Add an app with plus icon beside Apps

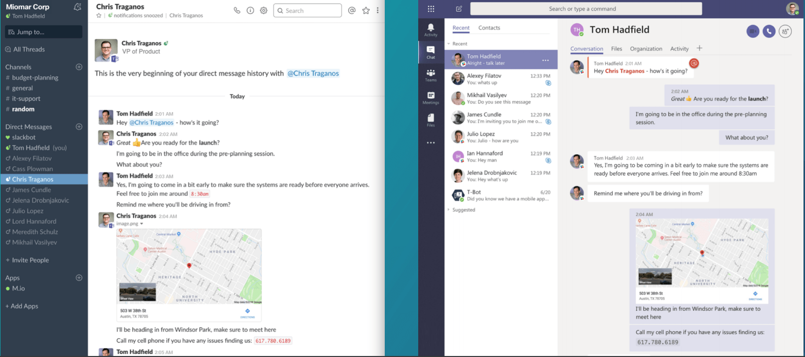[x=79, y=278]
